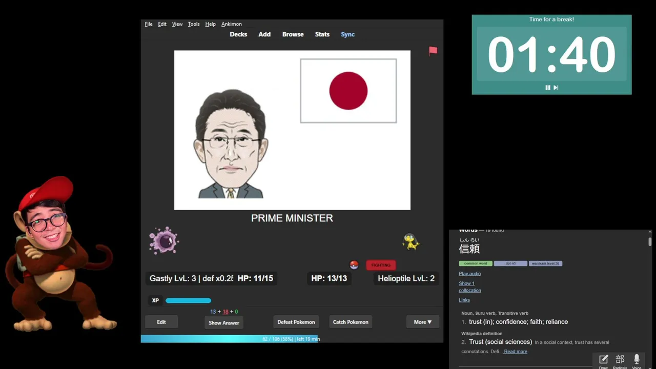This screenshot has height=369, width=656.
Task: Click the Pokeball icon near HP
Action: click(x=354, y=265)
